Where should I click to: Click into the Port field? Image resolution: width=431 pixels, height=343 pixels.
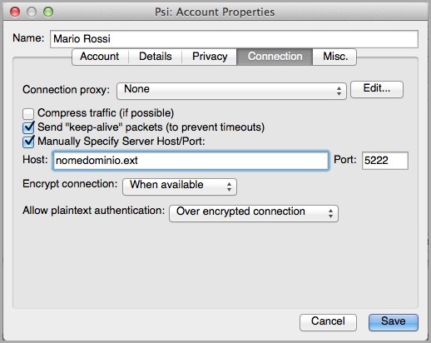point(385,161)
